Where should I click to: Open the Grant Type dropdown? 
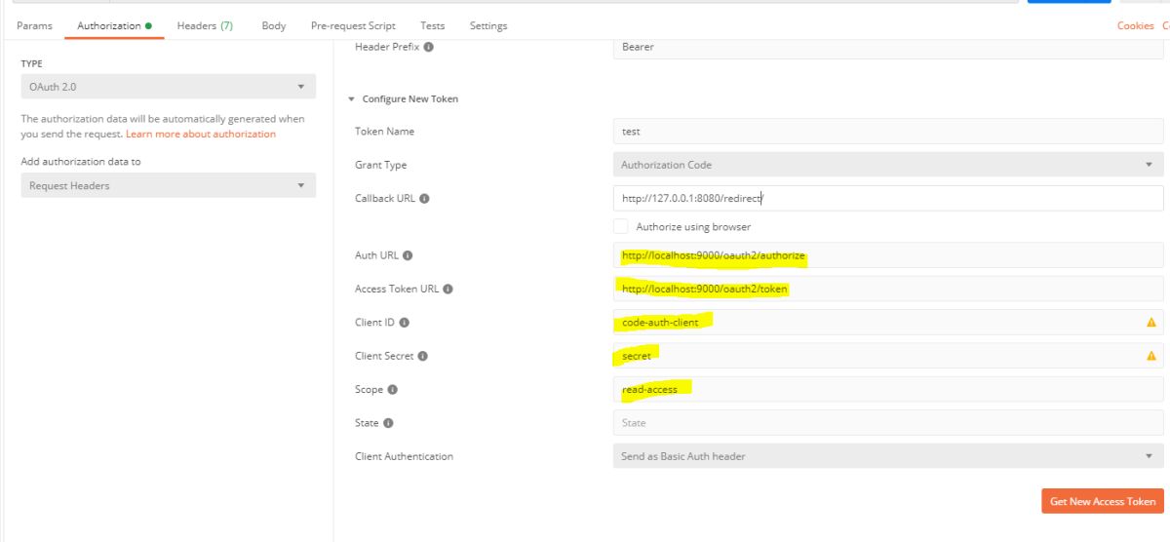888,165
